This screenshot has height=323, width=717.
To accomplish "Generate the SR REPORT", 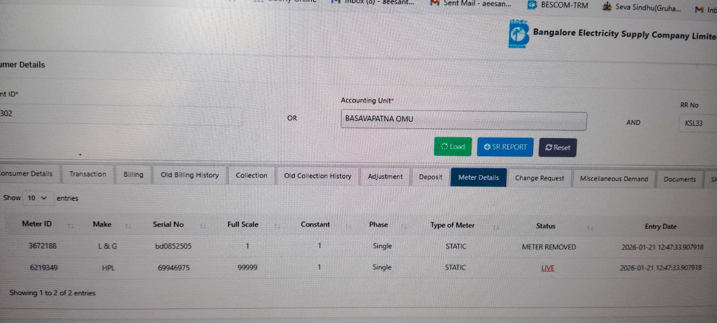I will pos(505,147).
